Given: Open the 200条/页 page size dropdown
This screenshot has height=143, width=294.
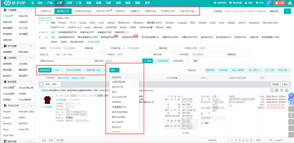Looking at the screenshot, I should coord(281,140).
